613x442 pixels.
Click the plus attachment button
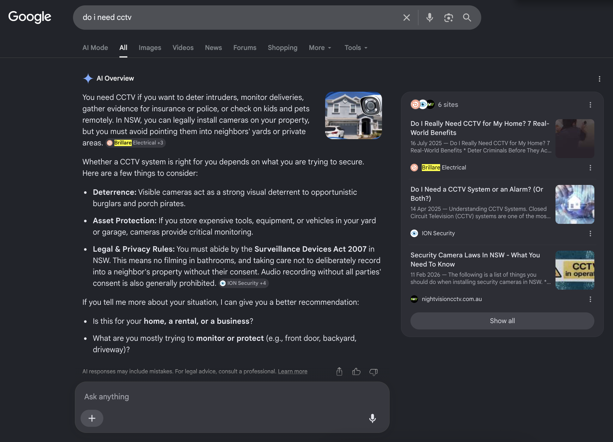pos(92,418)
